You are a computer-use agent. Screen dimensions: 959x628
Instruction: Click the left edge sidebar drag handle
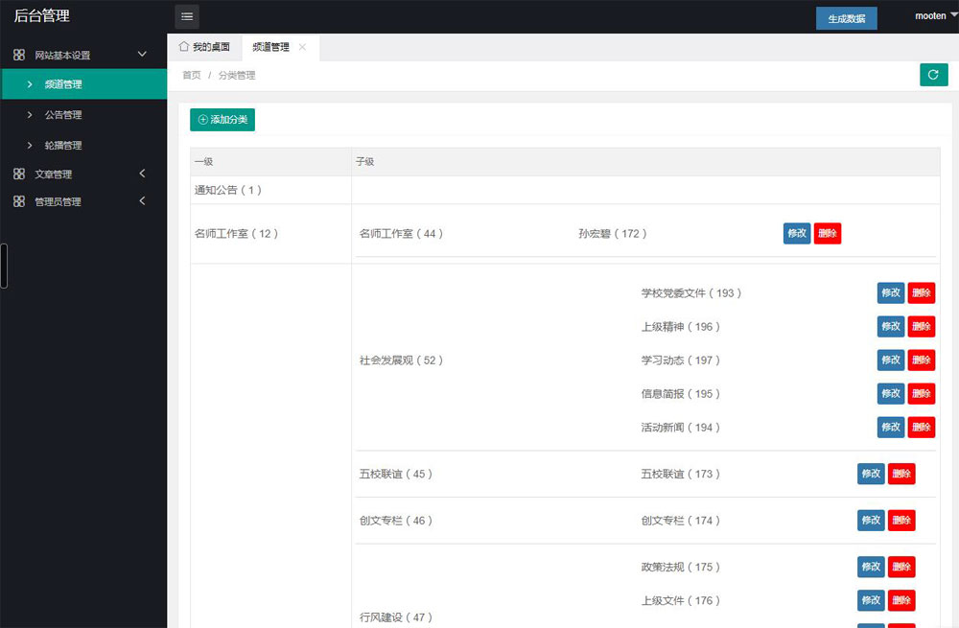[x=4, y=266]
